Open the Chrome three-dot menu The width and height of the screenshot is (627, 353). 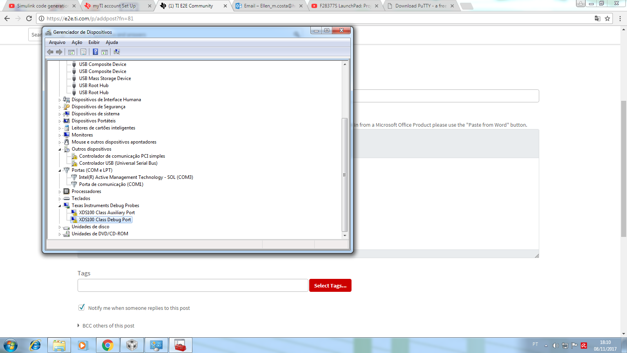tap(620, 18)
